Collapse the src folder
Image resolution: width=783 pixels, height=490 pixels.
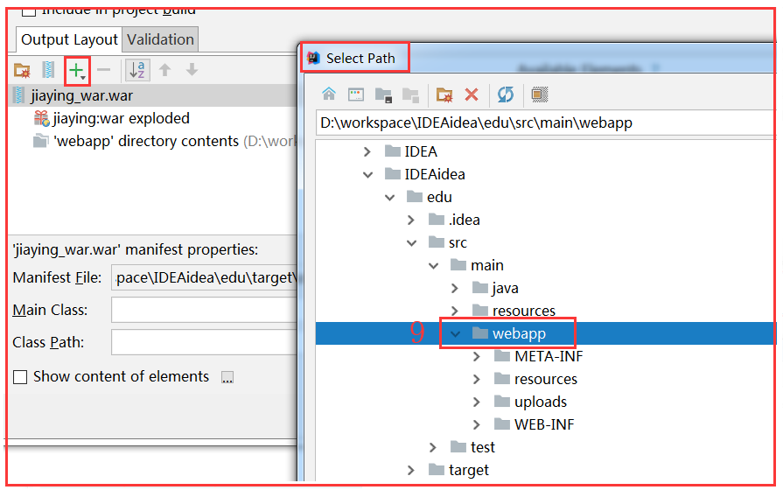click(412, 243)
